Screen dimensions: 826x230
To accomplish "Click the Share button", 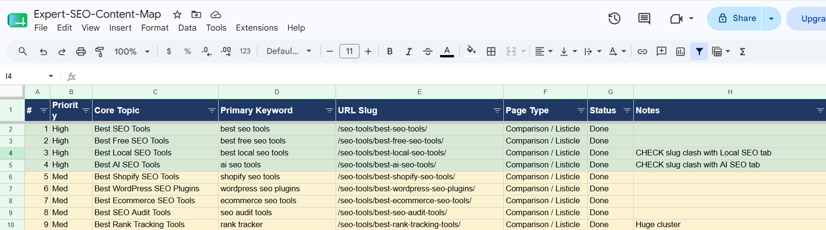I will (734, 18).
